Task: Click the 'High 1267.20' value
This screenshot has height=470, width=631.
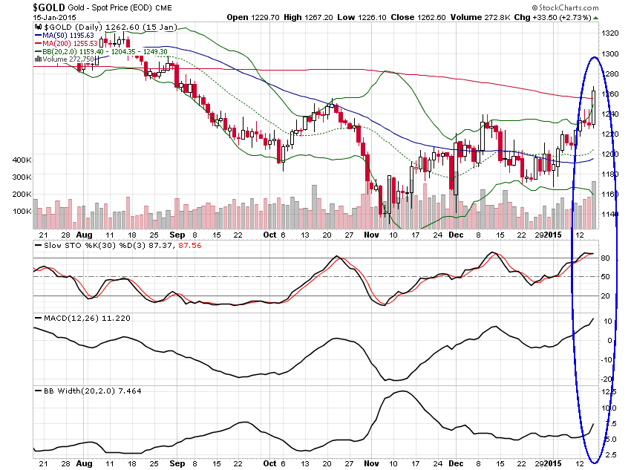Action: point(308,17)
